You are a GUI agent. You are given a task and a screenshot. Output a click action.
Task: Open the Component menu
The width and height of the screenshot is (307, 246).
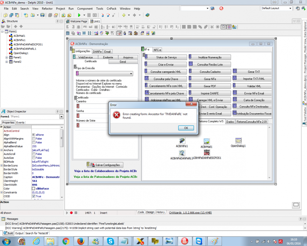[x=85, y=9]
